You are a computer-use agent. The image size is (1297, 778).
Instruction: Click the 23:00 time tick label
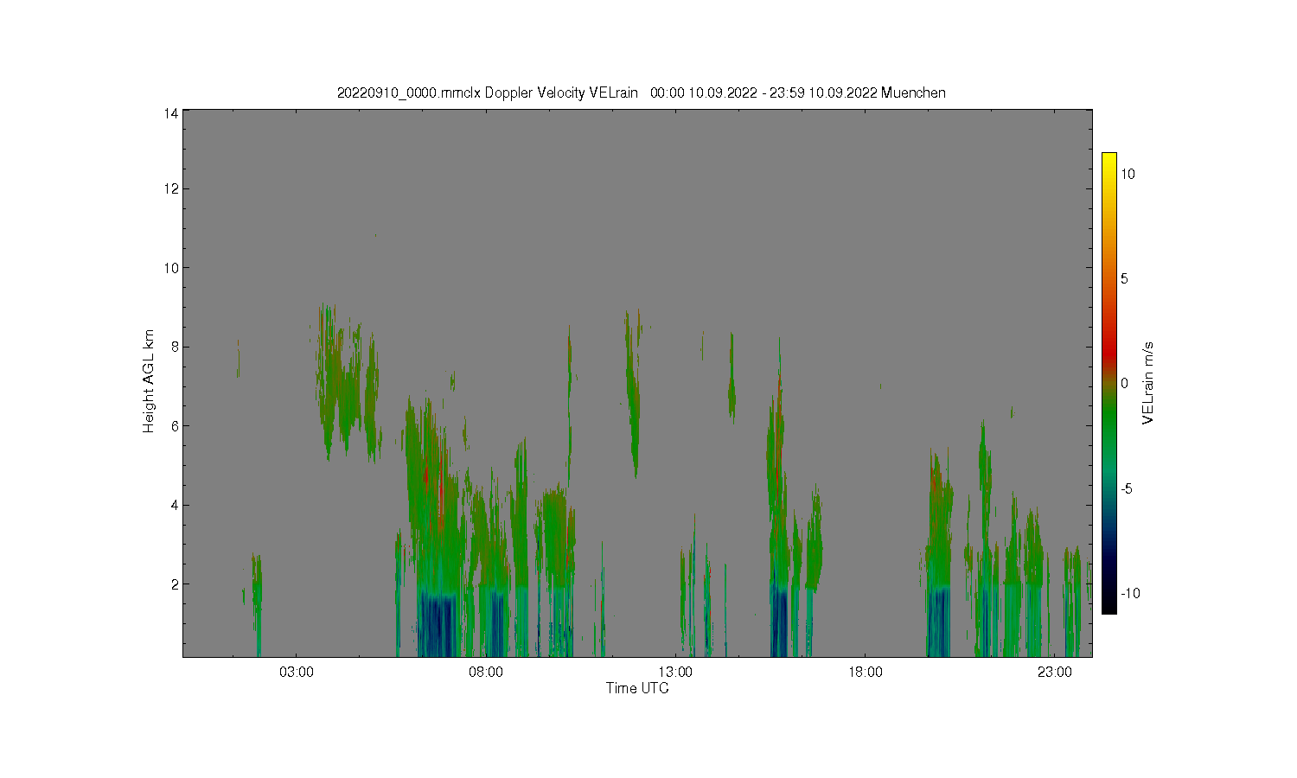tap(1055, 672)
